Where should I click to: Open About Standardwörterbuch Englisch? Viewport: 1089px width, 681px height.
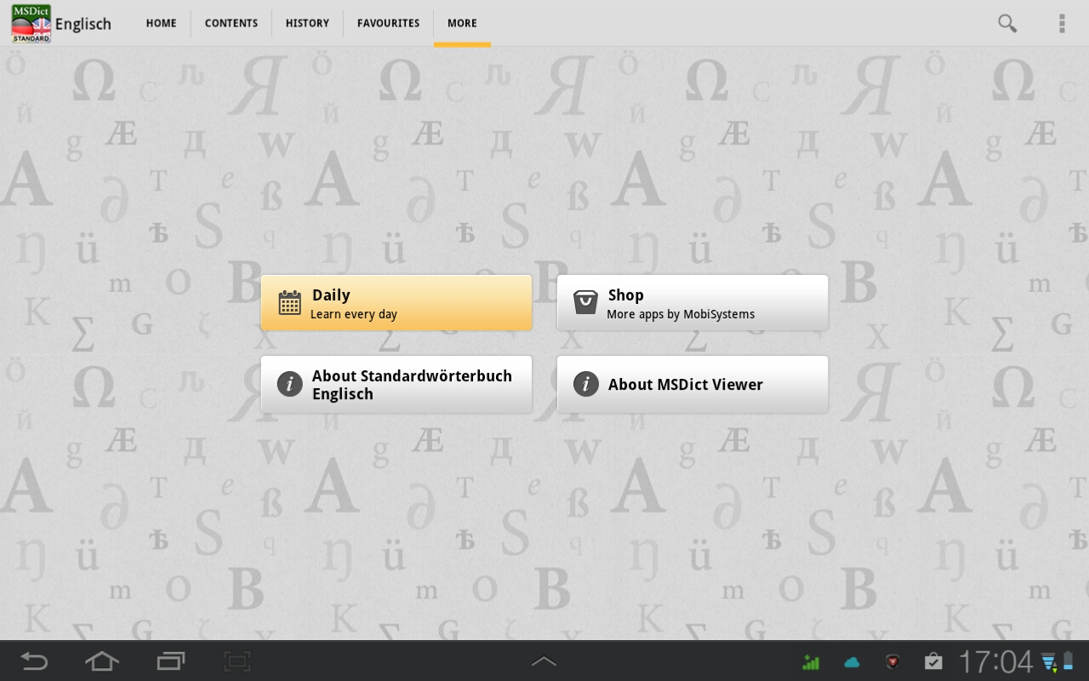(x=396, y=385)
